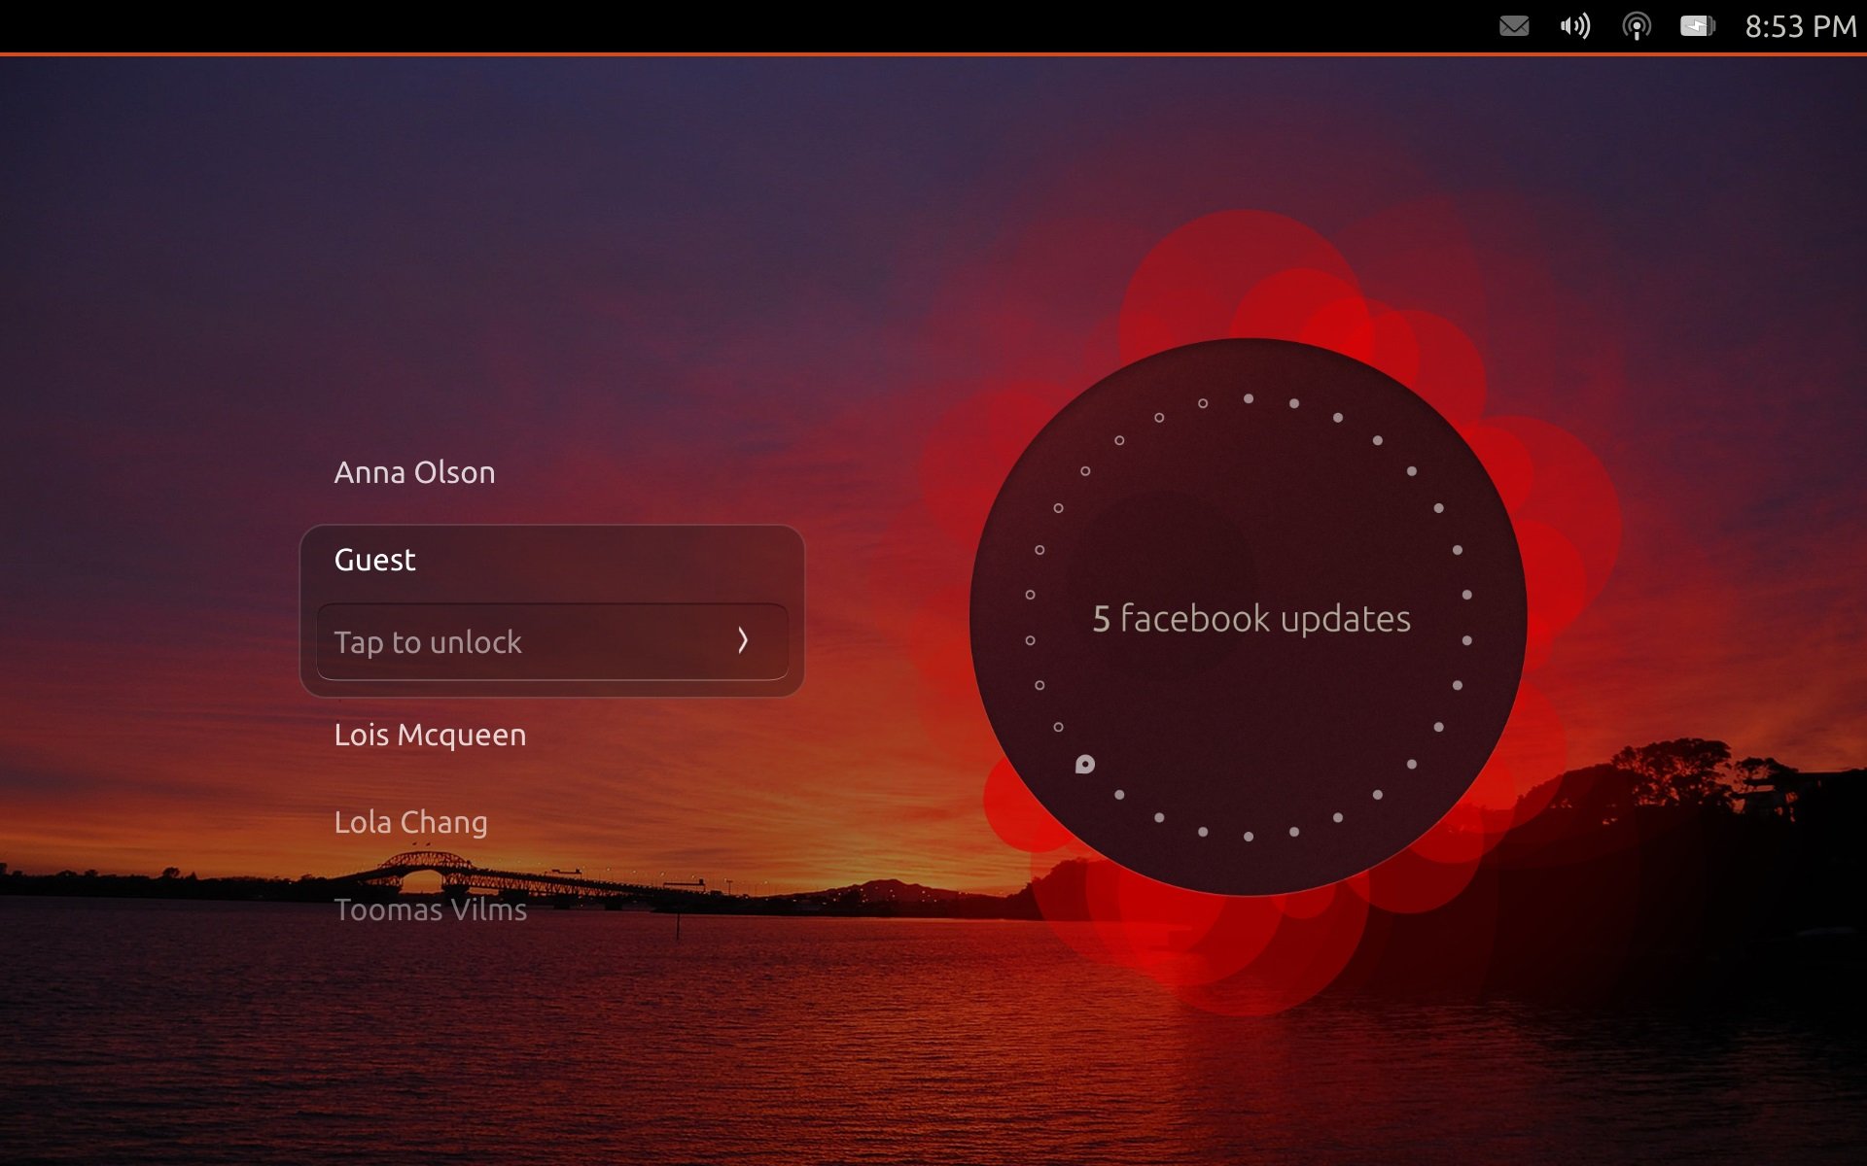Click the Tap to unlock field

[551, 641]
